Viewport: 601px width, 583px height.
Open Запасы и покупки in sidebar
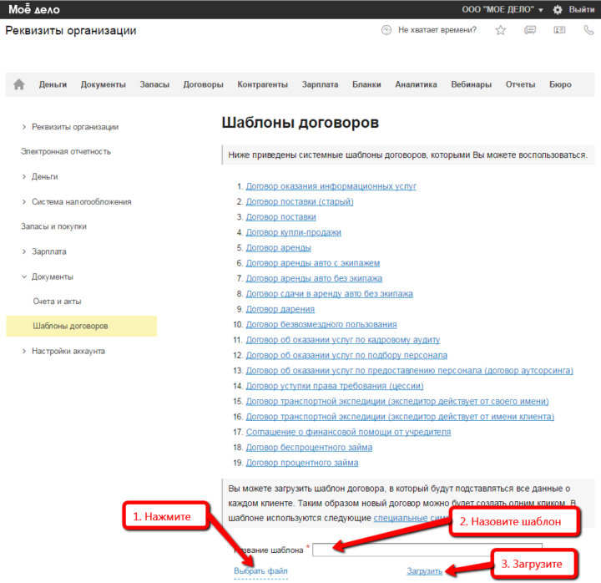(53, 226)
